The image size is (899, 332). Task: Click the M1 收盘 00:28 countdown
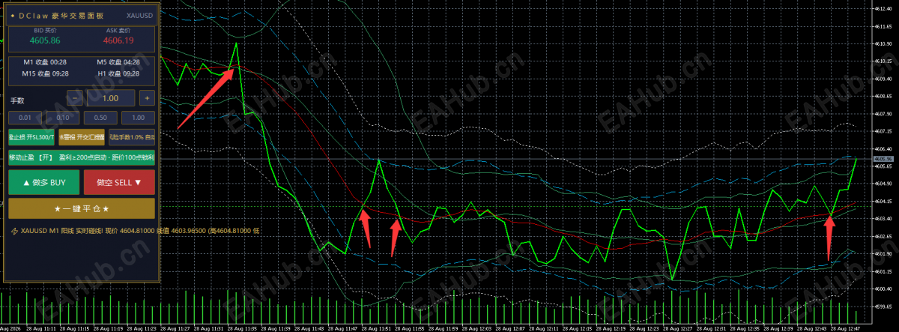tap(45, 61)
